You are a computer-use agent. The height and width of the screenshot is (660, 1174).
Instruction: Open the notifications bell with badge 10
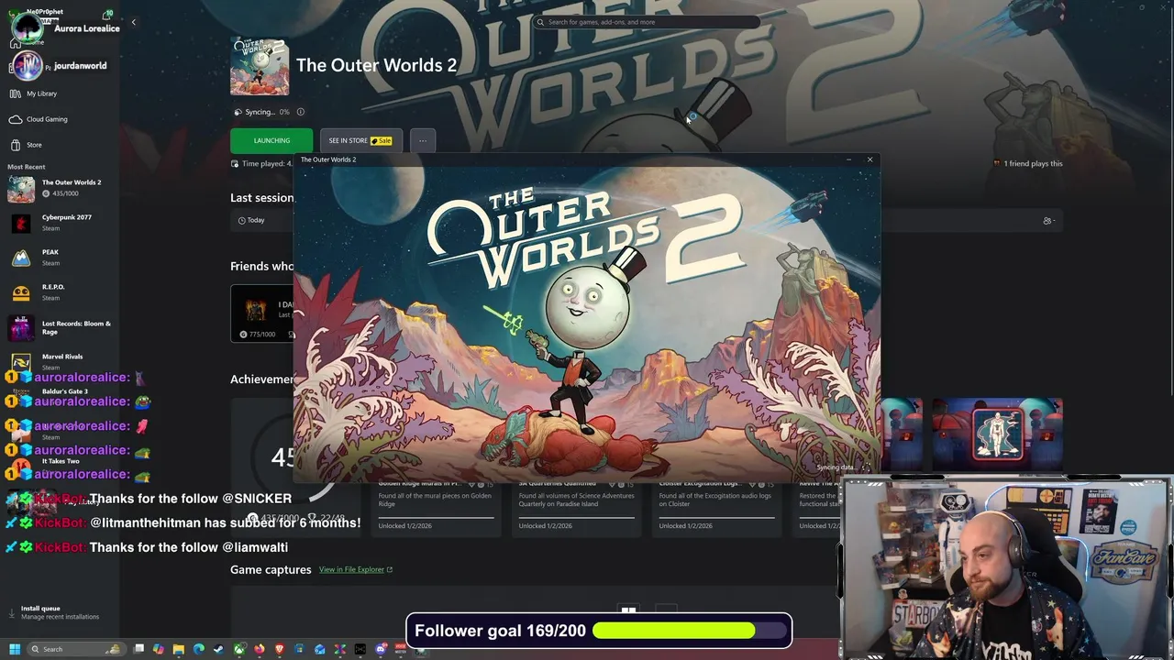coord(107,16)
